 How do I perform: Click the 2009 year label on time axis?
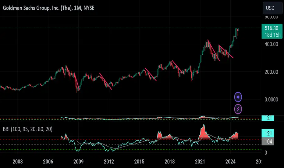pyautogui.click(x=78, y=162)
